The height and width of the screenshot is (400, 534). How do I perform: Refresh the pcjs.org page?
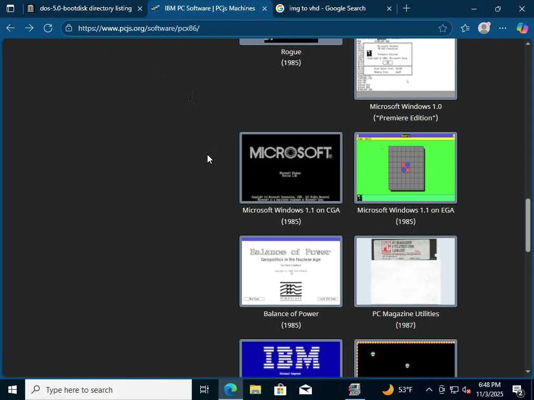(x=48, y=28)
